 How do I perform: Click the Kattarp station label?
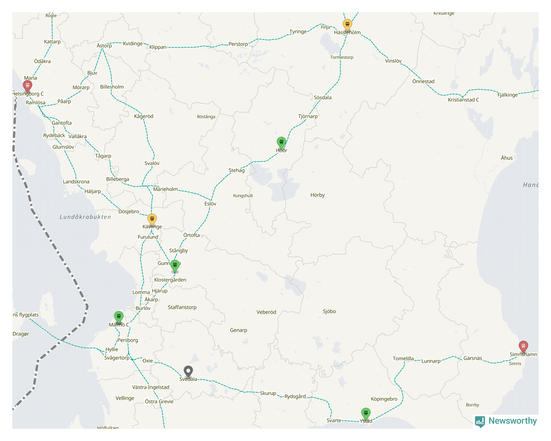[x=52, y=42]
